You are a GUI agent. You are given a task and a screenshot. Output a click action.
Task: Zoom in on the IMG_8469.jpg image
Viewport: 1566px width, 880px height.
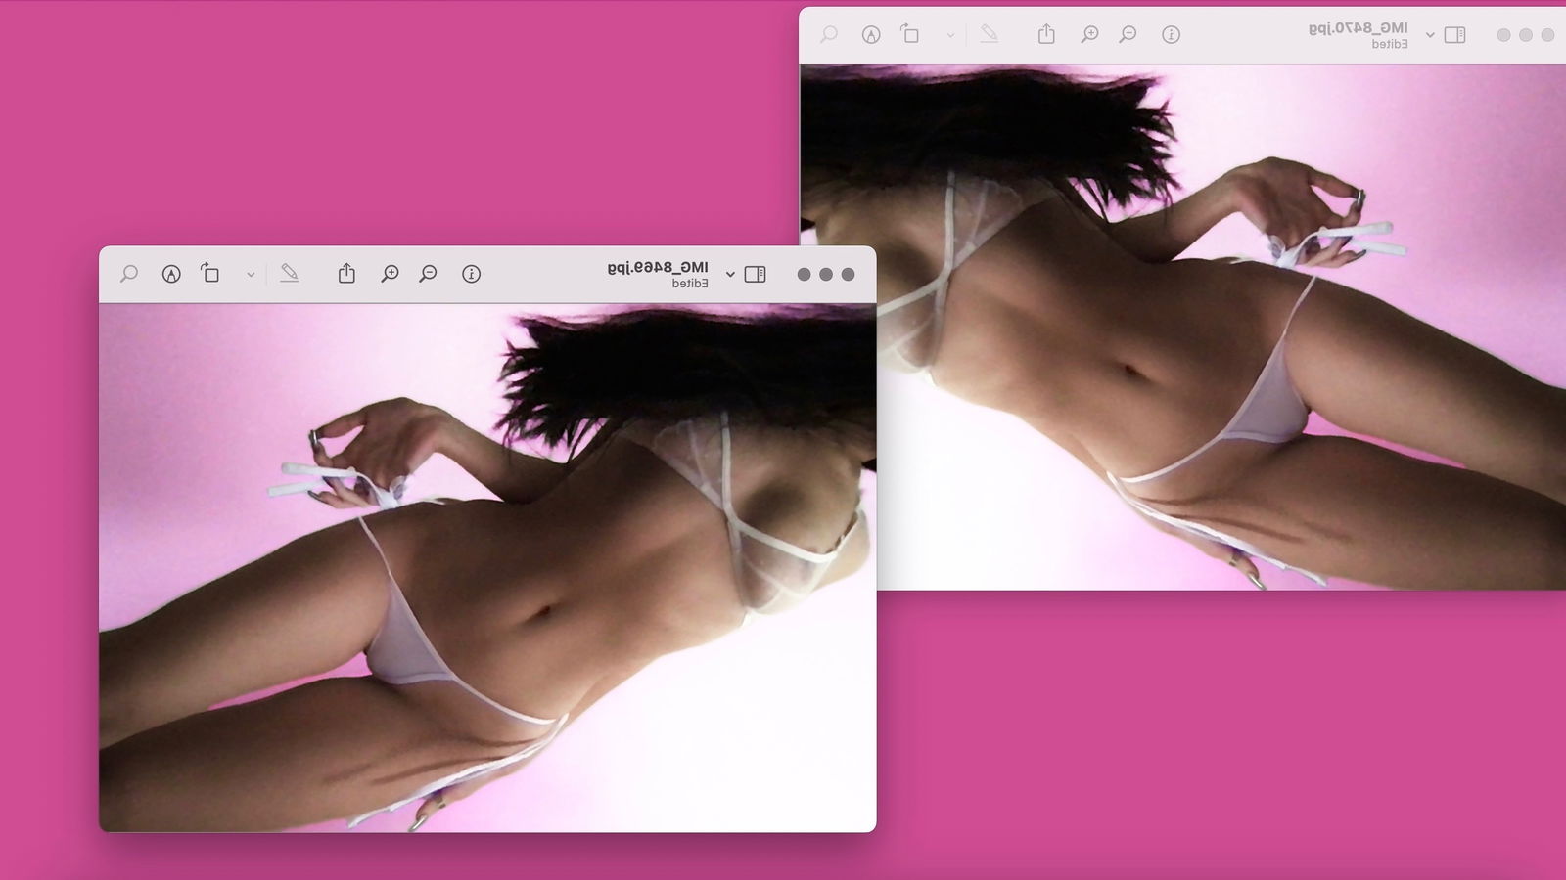pyautogui.click(x=390, y=274)
